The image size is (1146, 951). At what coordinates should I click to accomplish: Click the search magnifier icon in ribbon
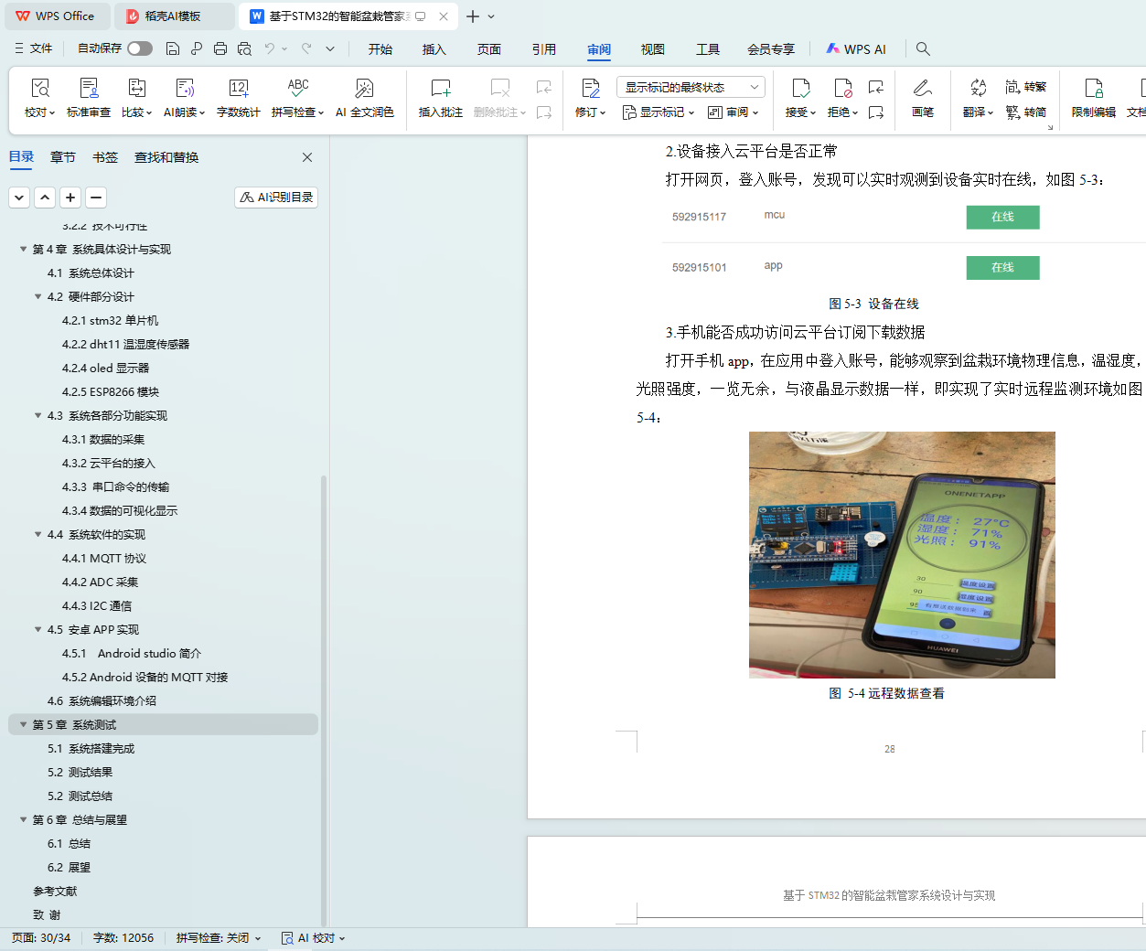point(923,48)
